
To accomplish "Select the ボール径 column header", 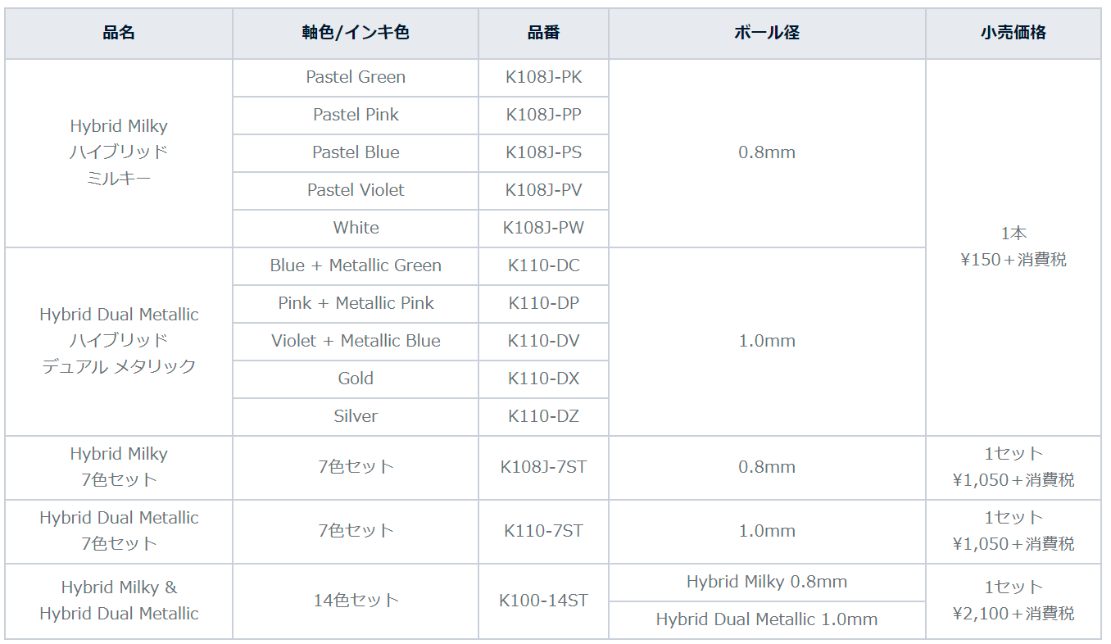I will pos(767,34).
